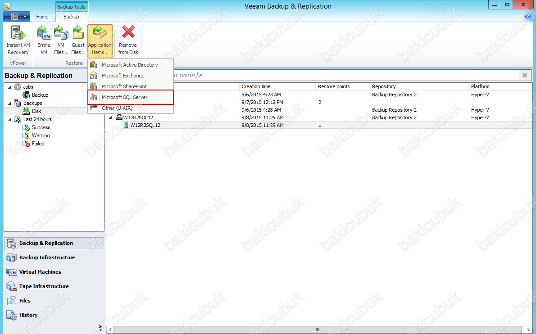Open the Files view
The image size is (536, 334).
[x=54, y=301]
